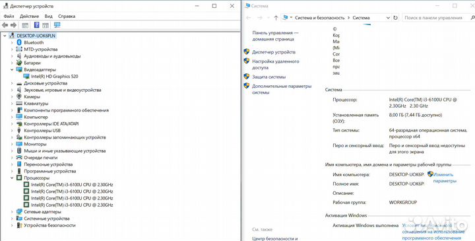This screenshot has width=475, height=241.
Task: Click the Камеры category icon
Action: (19, 96)
